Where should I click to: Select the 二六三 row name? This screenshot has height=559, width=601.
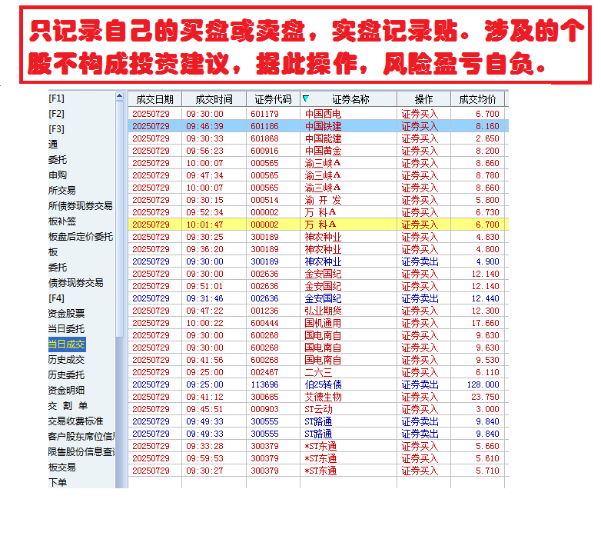tap(318, 372)
